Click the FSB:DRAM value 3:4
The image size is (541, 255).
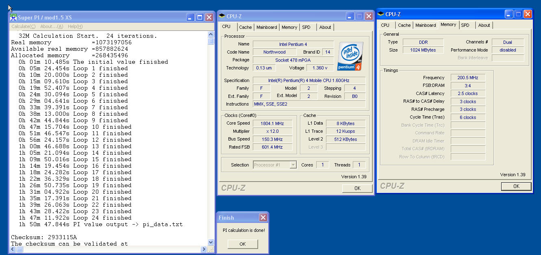(x=468, y=86)
